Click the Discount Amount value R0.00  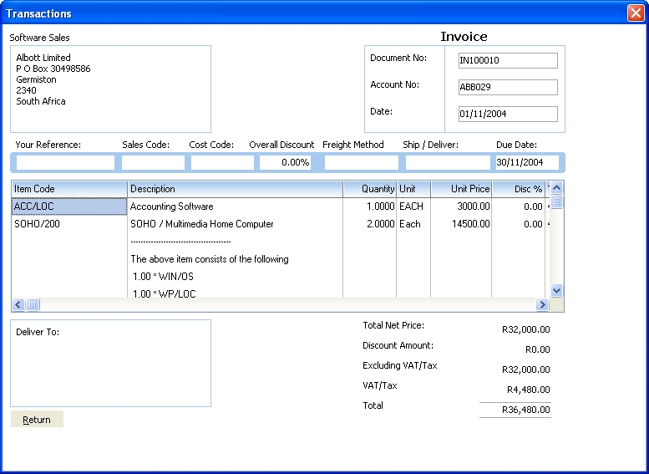[537, 349]
